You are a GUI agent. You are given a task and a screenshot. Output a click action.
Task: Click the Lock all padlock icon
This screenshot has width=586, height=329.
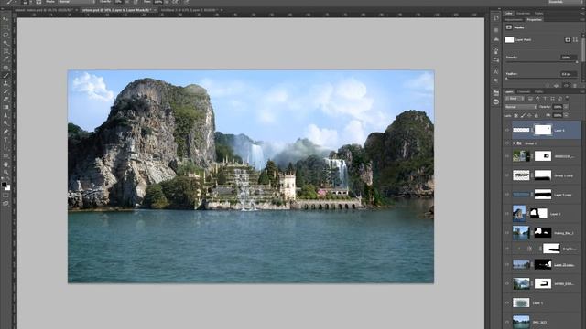tap(537, 116)
